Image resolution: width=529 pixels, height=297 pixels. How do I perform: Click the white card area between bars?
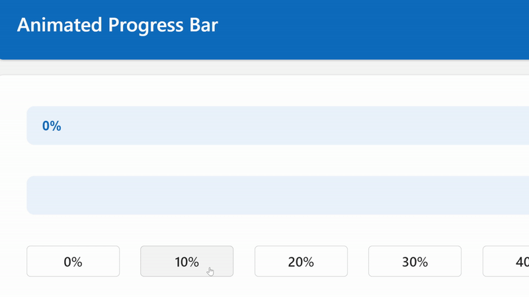click(x=278, y=160)
